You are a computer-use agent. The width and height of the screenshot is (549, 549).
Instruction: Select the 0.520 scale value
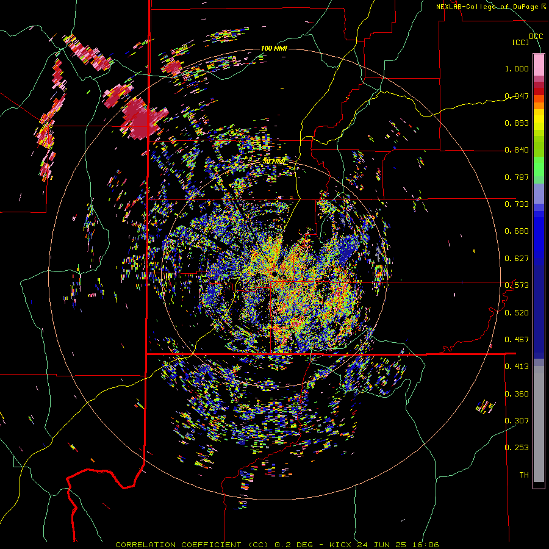[x=517, y=312]
